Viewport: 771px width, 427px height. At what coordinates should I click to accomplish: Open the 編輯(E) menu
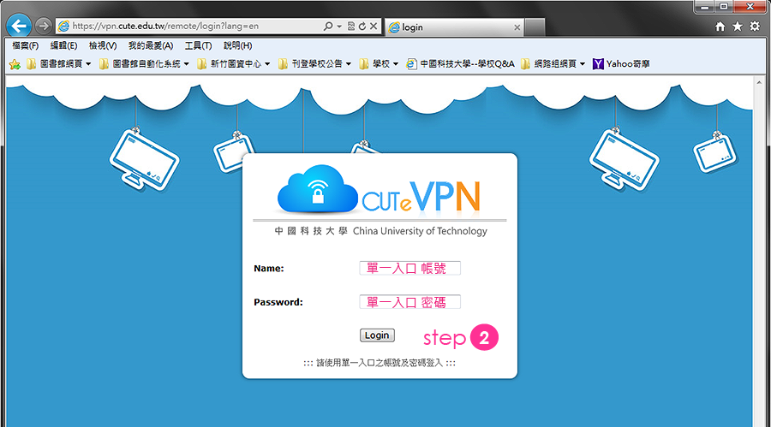pyautogui.click(x=64, y=45)
